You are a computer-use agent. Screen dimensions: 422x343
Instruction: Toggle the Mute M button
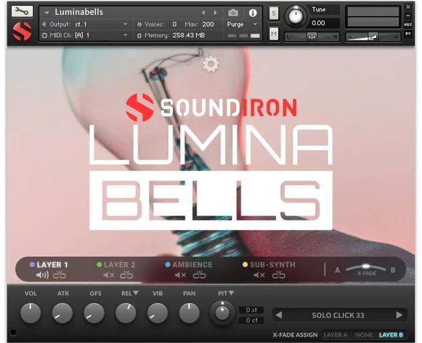273,34
